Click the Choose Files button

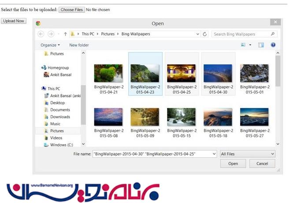click(72, 10)
